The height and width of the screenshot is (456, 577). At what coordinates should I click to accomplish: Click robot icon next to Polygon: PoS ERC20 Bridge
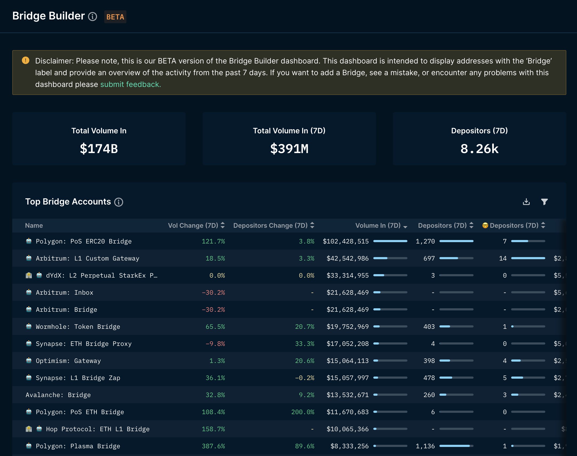[x=29, y=241]
